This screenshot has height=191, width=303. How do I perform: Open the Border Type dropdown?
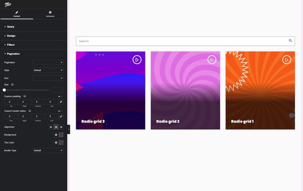48,150
